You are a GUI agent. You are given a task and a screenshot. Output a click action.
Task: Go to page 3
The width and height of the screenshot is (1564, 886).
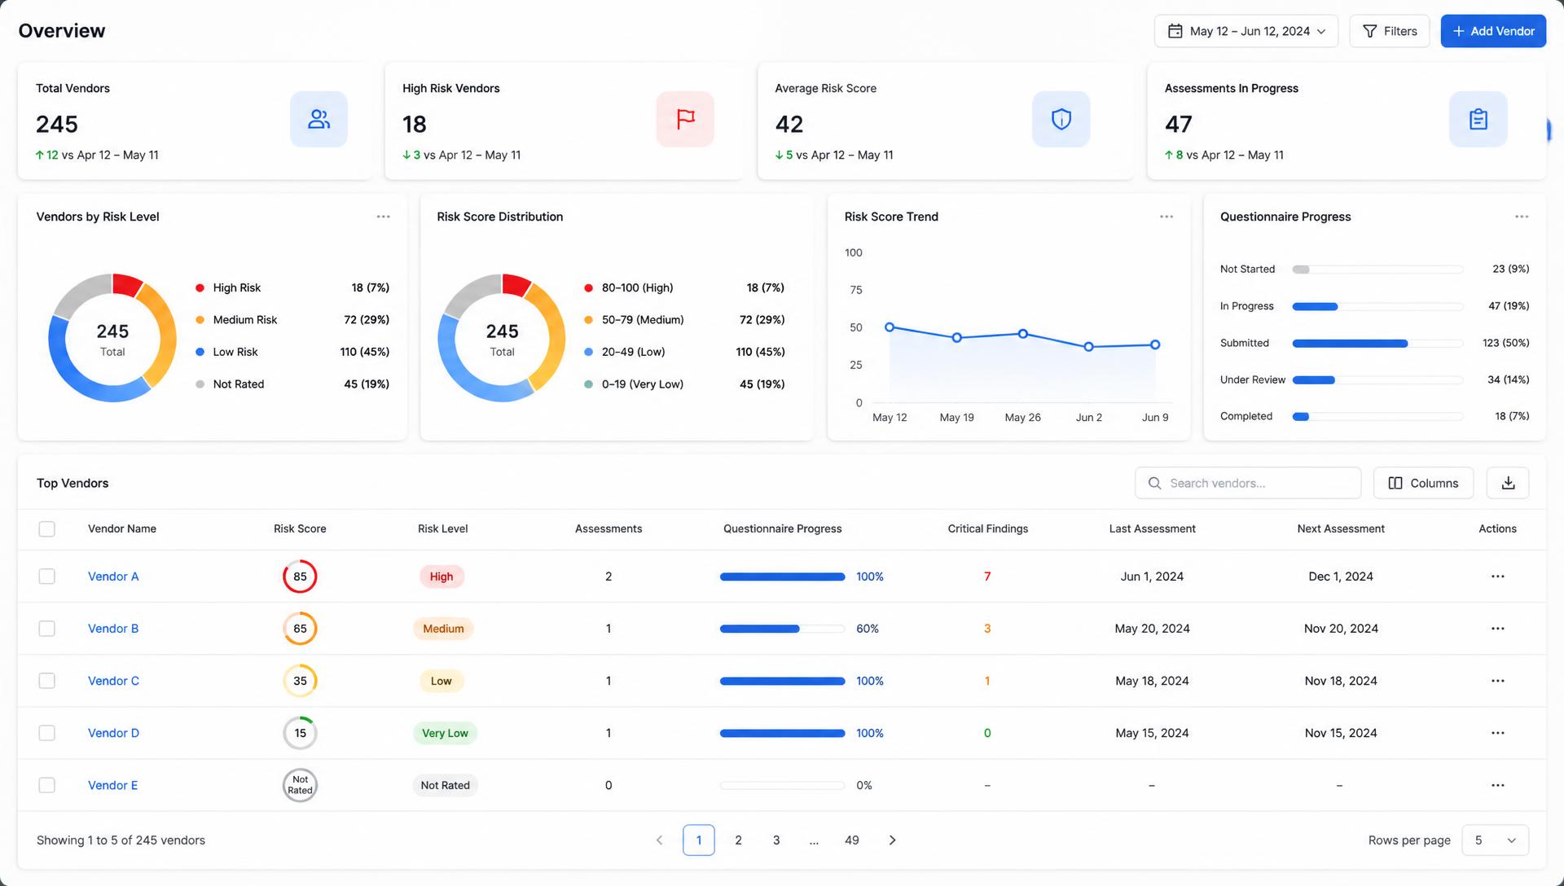click(776, 840)
